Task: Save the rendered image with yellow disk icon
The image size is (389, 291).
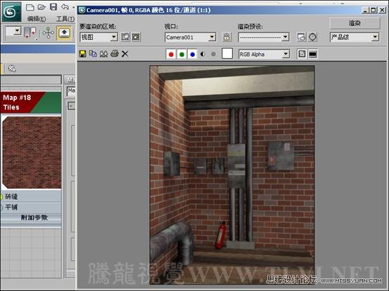Action: pyautogui.click(x=82, y=54)
